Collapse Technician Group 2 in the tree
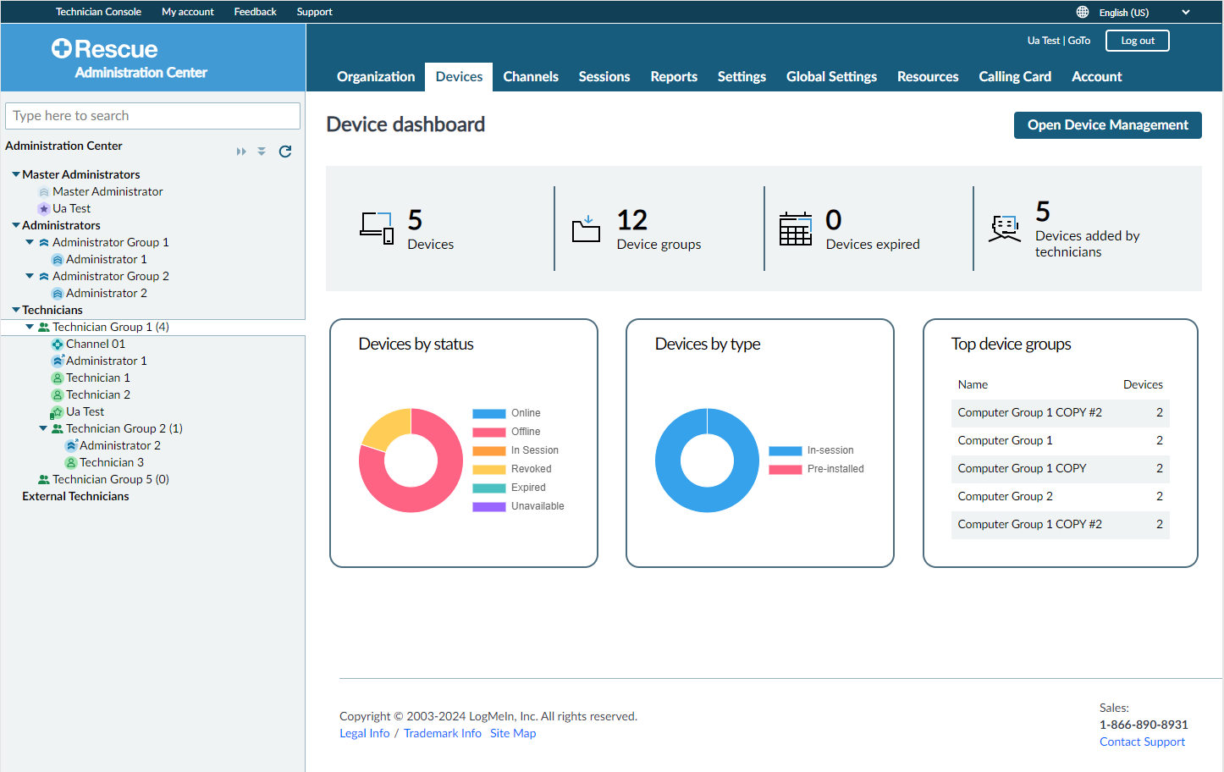Screen dimensions: 1224x772 42,428
